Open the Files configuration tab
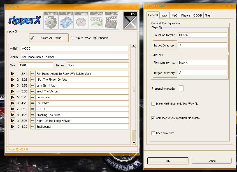The width and height of the screenshot is (237, 172). coord(208,15)
